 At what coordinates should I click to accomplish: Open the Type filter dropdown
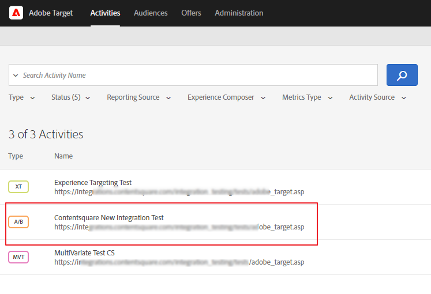[22, 97]
